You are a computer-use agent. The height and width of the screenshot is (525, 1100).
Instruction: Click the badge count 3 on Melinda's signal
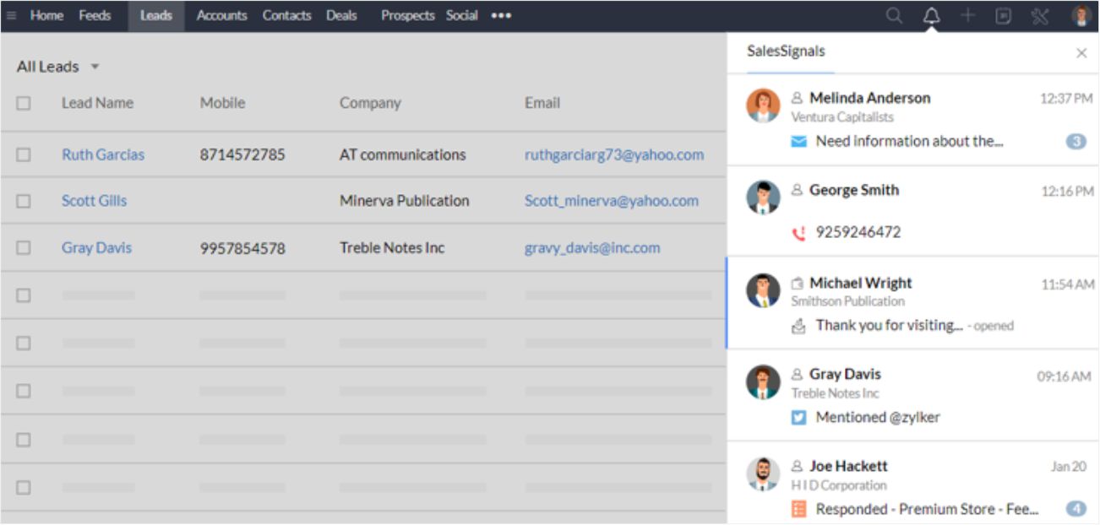(x=1075, y=142)
